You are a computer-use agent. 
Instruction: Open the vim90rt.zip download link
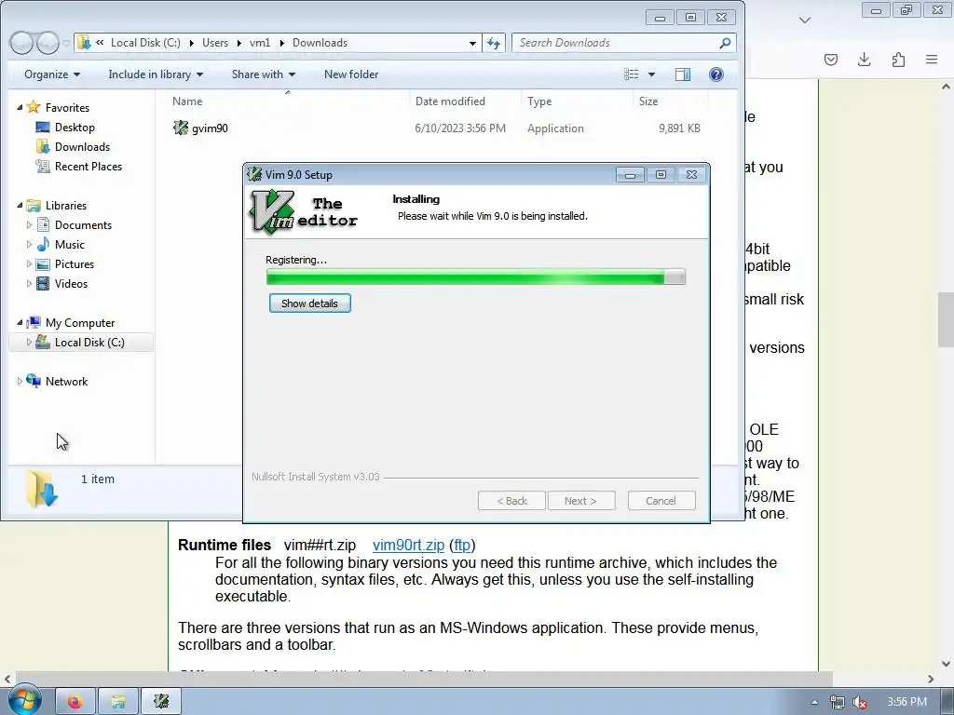click(408, 545)
